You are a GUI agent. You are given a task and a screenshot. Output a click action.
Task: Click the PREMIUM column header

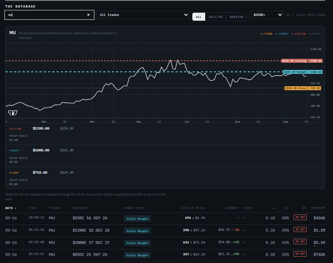[x=318, y=208]
